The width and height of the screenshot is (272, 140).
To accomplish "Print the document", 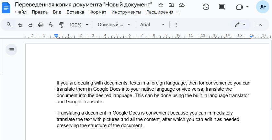I will tap(40, 25).
